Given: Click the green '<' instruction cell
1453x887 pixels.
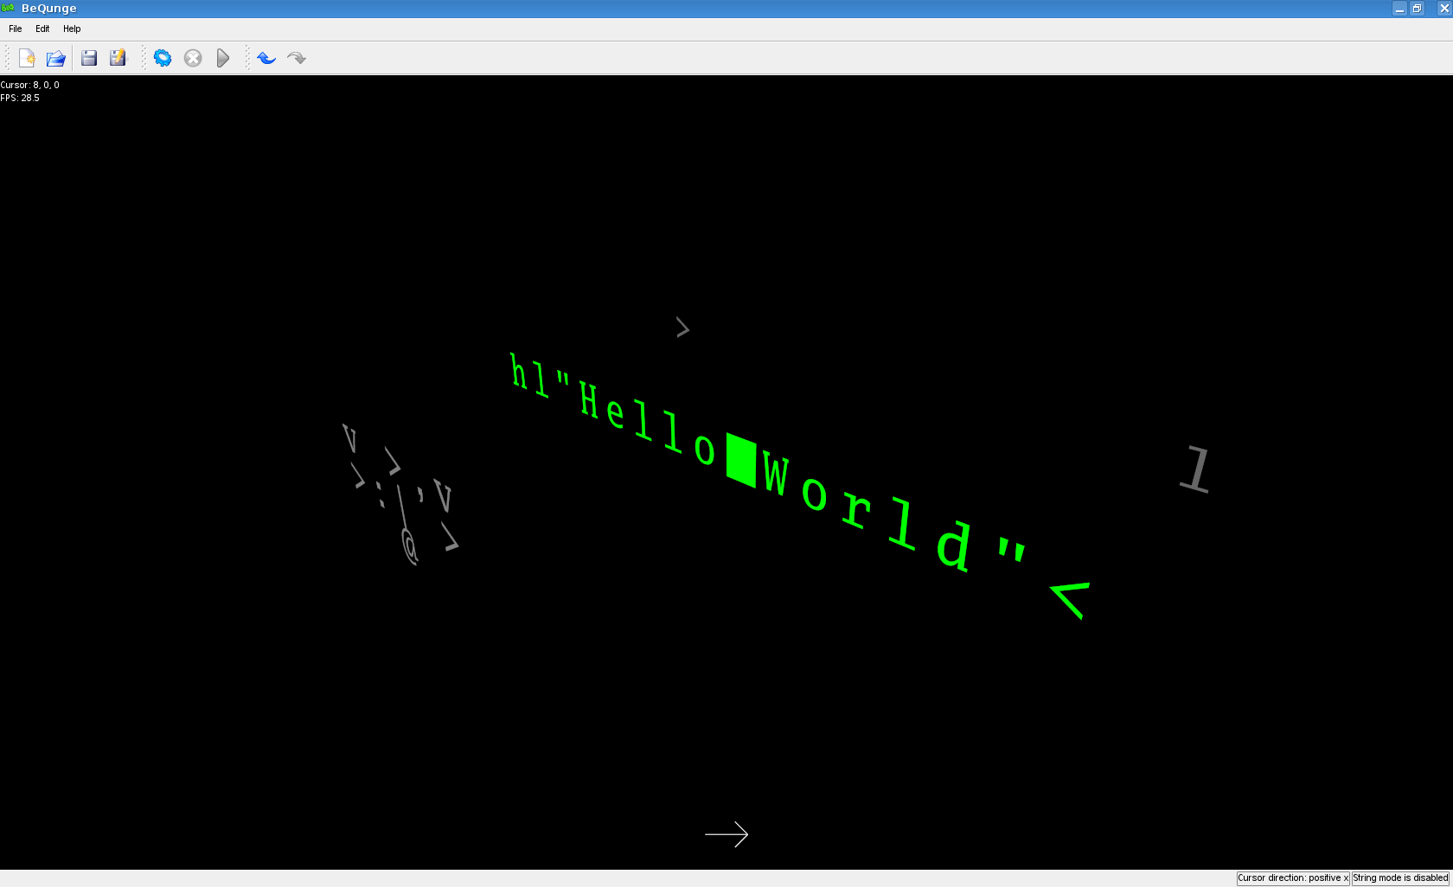Looking at the screenshot, I should (x=1070, y=599).
